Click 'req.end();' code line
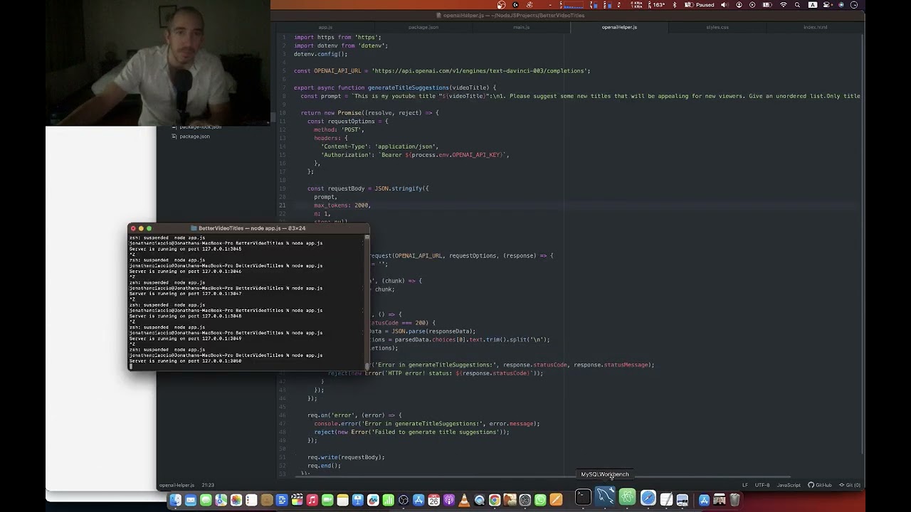This screenshot has width=911, height=512. click(324, 466)
